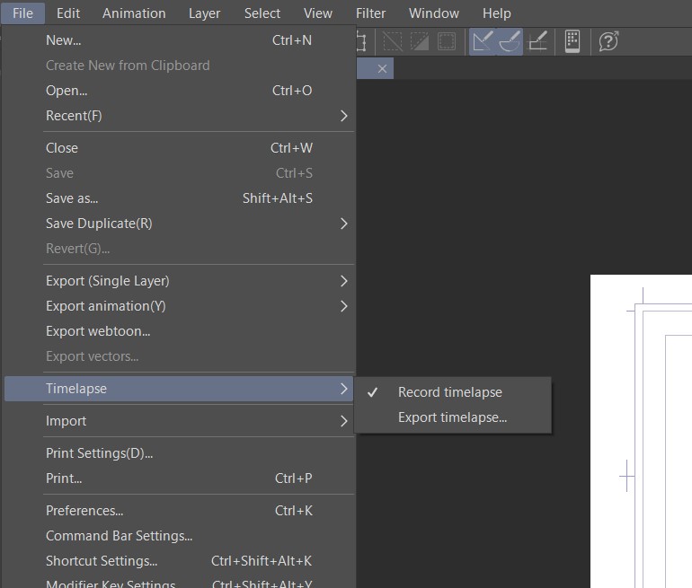
Task: Click the Invert selected area icon
Action: point(420,42)
